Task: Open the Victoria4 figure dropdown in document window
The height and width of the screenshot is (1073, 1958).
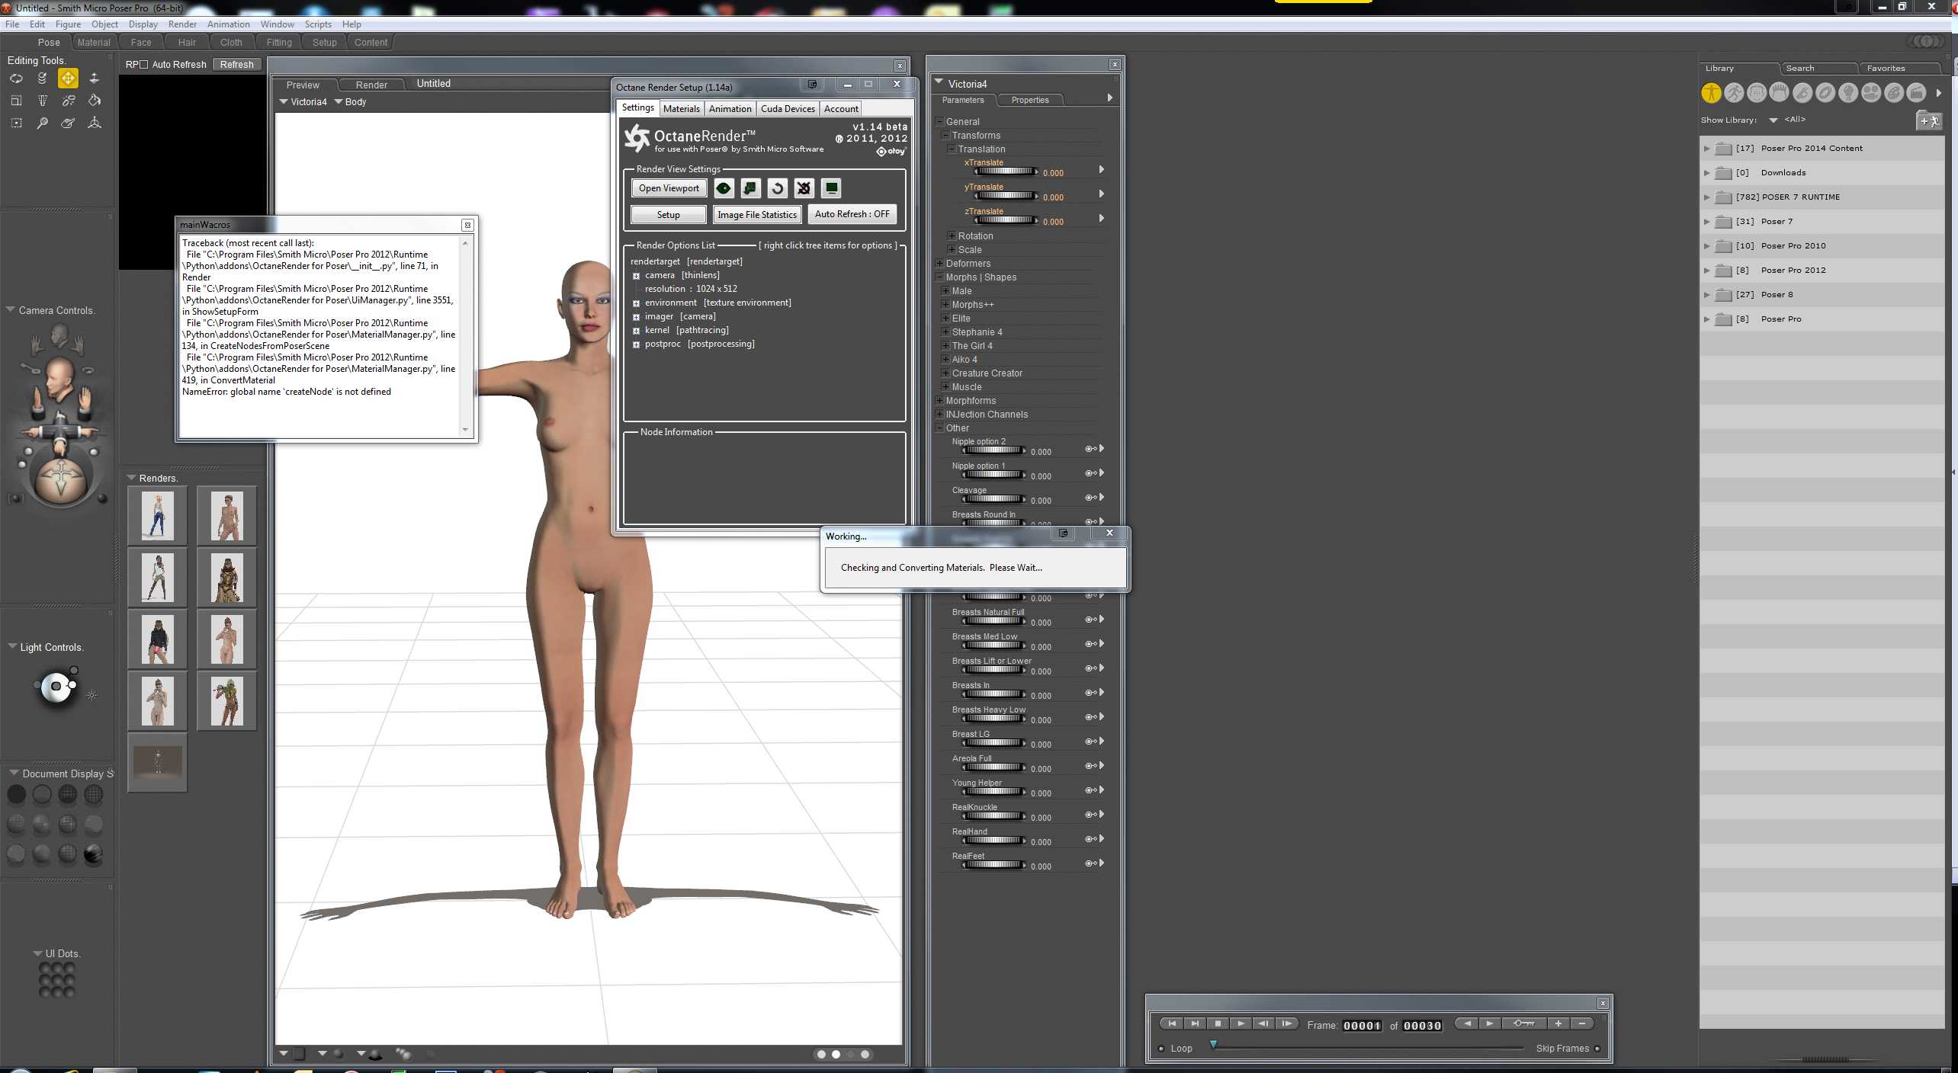Action: (303, 102)
